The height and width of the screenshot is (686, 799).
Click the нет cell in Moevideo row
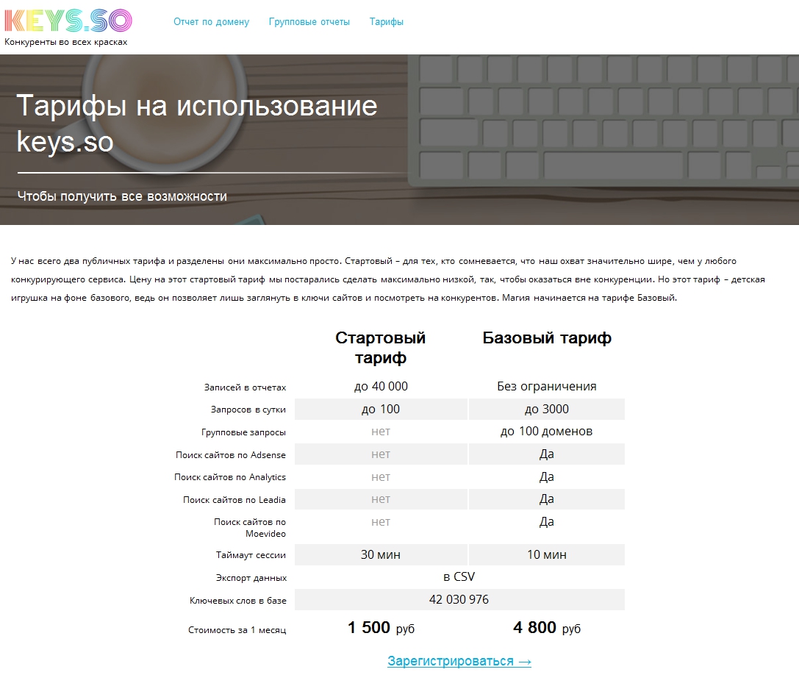click(x=381, y=522)
